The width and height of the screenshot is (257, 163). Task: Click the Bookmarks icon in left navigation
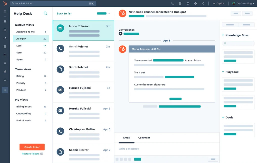5,11
